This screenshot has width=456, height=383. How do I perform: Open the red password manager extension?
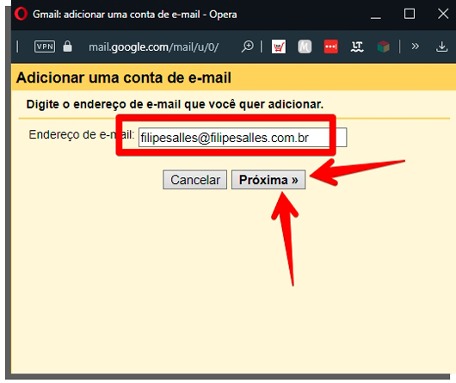pos(331,46)
